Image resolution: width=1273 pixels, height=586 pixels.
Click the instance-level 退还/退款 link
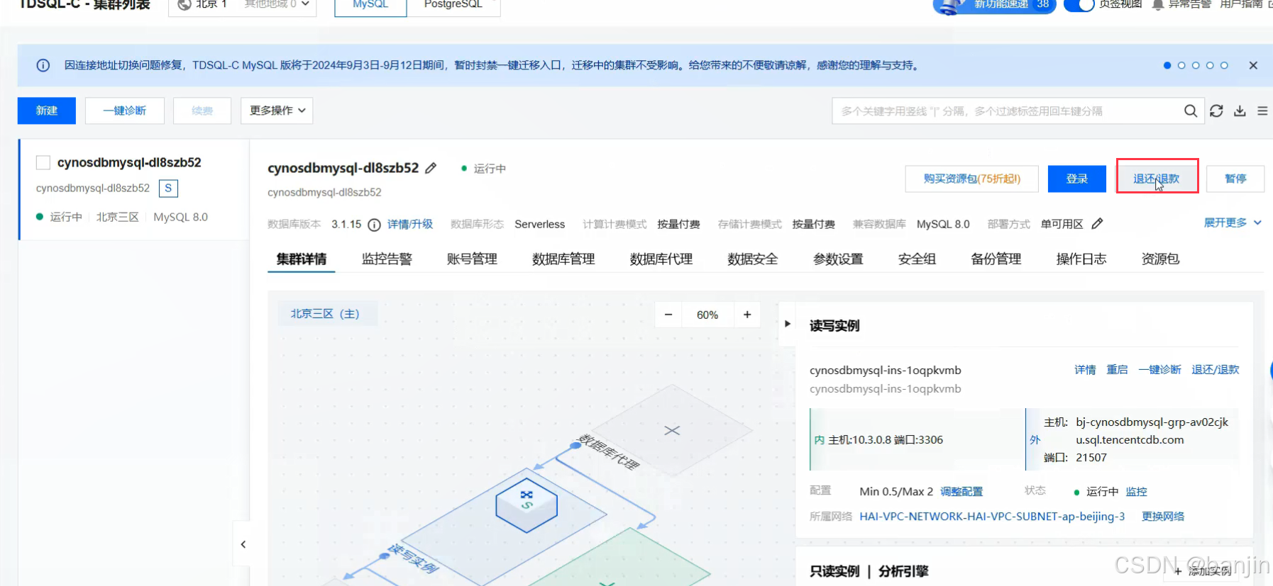click(1216, 370)
